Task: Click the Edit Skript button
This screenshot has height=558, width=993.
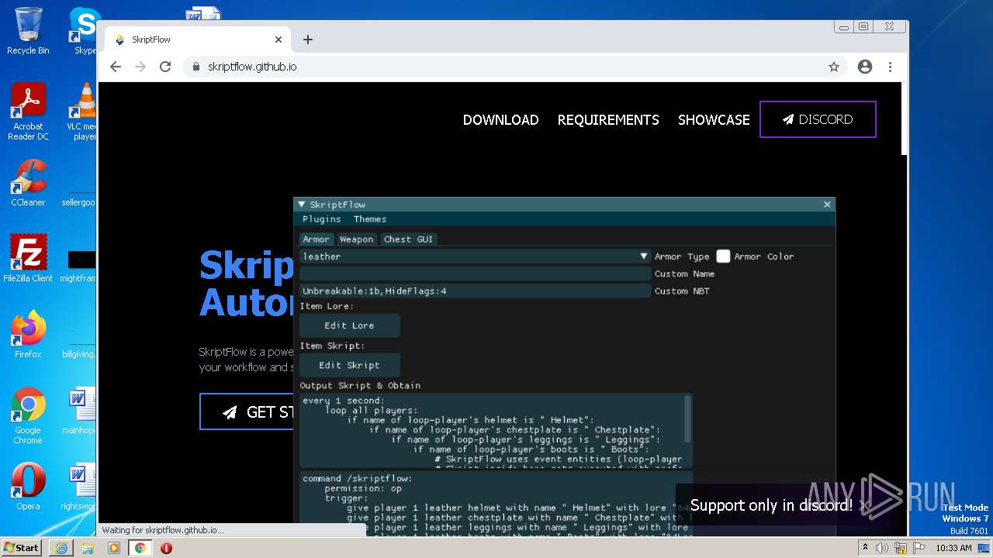Action: click(350, 365)
